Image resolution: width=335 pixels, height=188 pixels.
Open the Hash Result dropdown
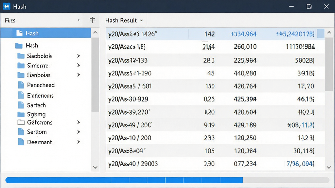(141, 21)
